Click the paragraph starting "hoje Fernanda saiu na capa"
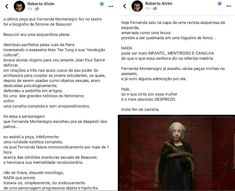This screenshot has width=235, height=191. (x=173, y=30)
